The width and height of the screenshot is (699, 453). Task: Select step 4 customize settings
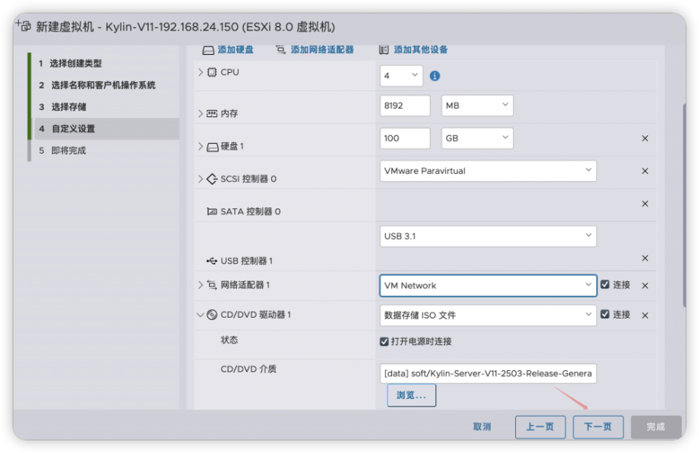click(106, 129)
